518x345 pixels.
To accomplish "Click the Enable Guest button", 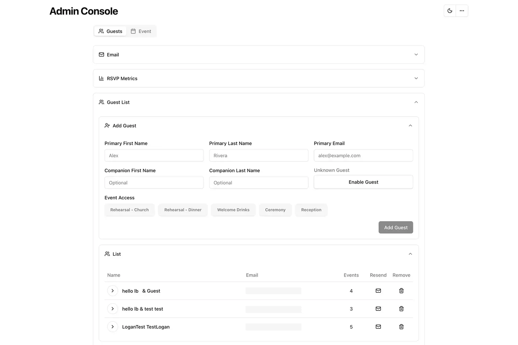I will pyautogui.click(x=363, y=182).
